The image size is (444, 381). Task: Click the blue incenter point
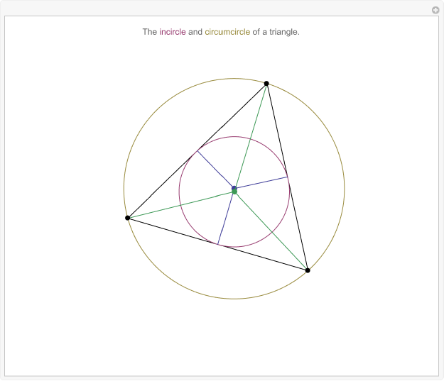234,188
